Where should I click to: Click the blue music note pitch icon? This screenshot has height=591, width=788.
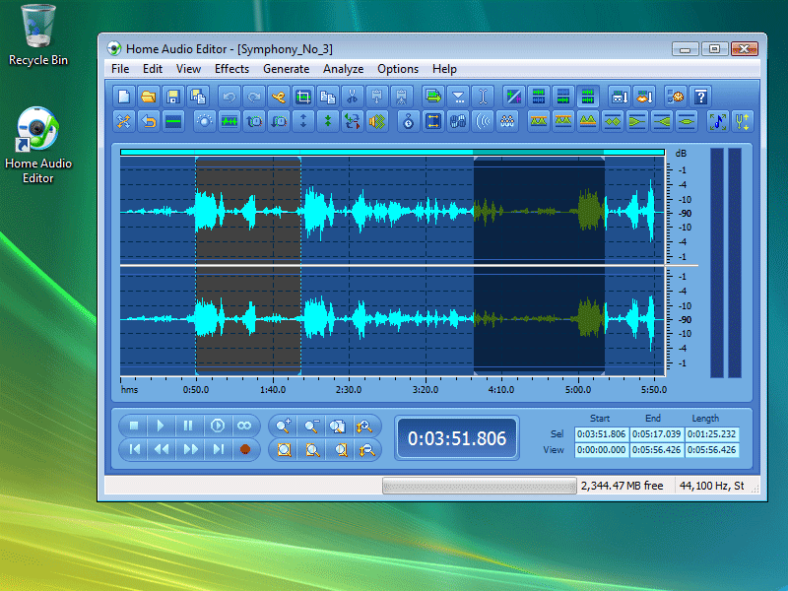(718, 121)
